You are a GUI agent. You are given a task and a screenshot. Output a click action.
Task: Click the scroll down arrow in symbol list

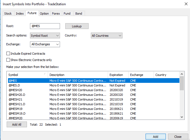[182, 117]
